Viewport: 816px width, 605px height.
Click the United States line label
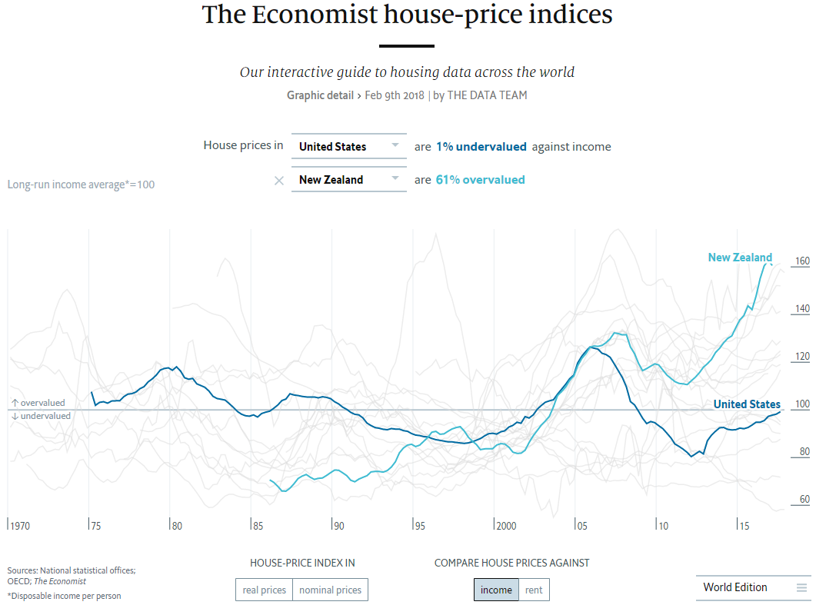(746, 404)
